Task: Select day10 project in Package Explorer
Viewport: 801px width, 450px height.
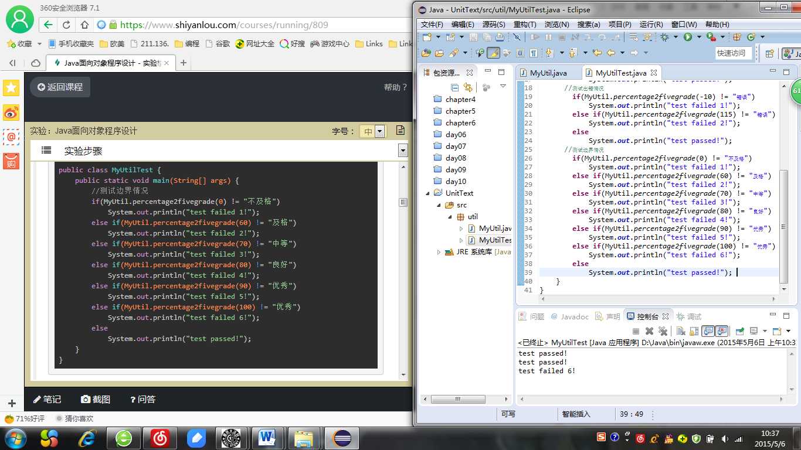Action: pyautogui.click(x=456, y=181)
